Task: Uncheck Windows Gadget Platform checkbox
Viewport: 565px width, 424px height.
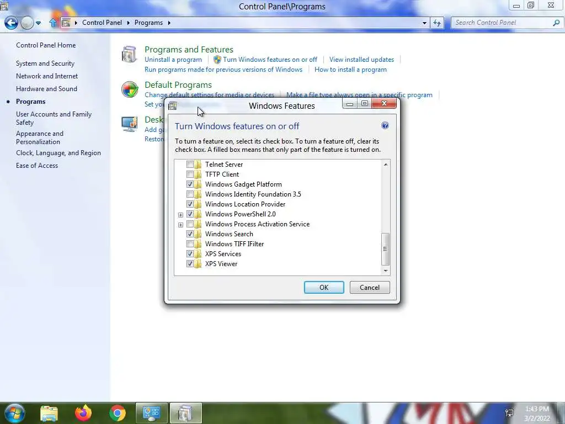Action: point(190,184)
